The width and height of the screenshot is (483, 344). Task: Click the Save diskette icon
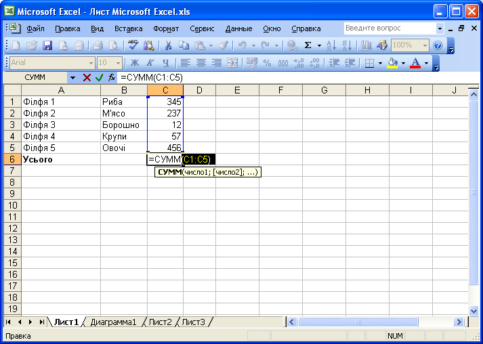click(x=47, y=46)
